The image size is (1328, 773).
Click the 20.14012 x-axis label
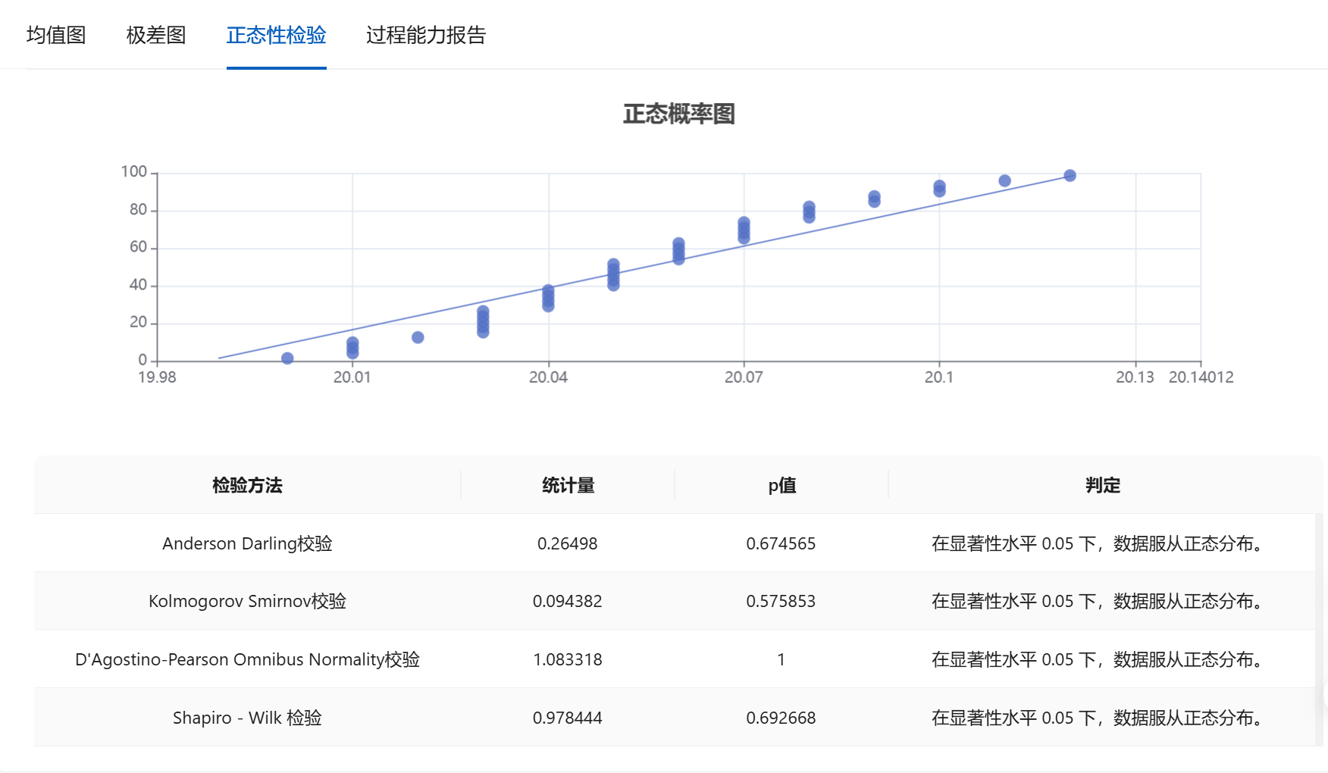coord(1201,377)
